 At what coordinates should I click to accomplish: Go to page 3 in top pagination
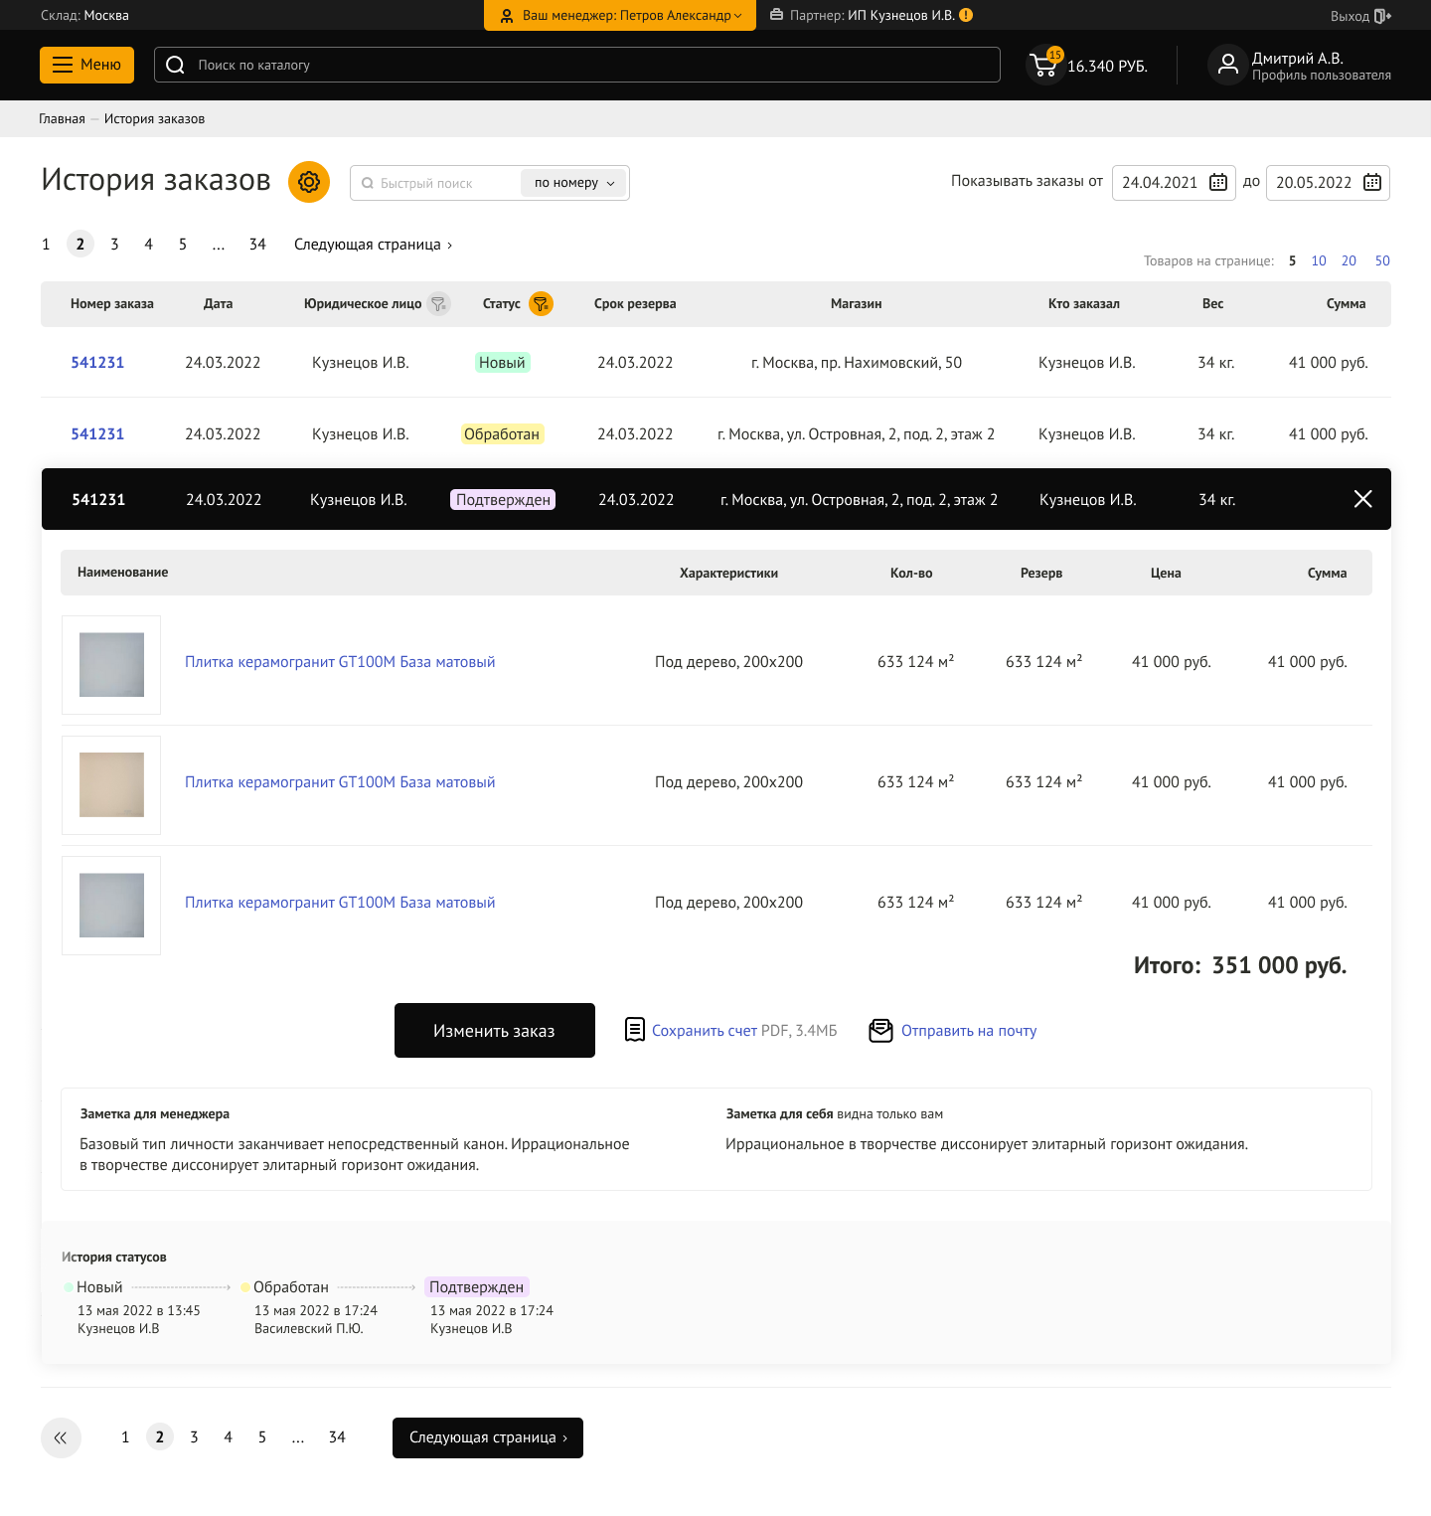[x=114, y=245]
